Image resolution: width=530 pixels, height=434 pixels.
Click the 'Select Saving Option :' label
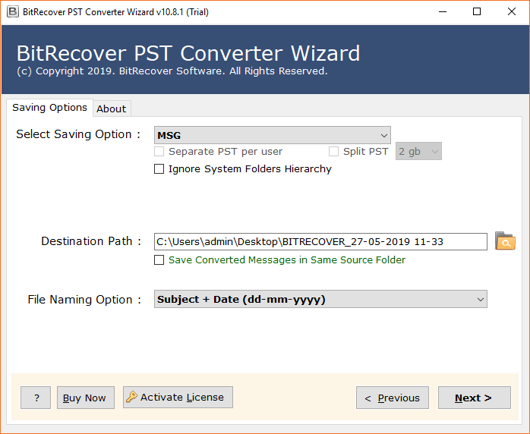click(x=78, y=134)
